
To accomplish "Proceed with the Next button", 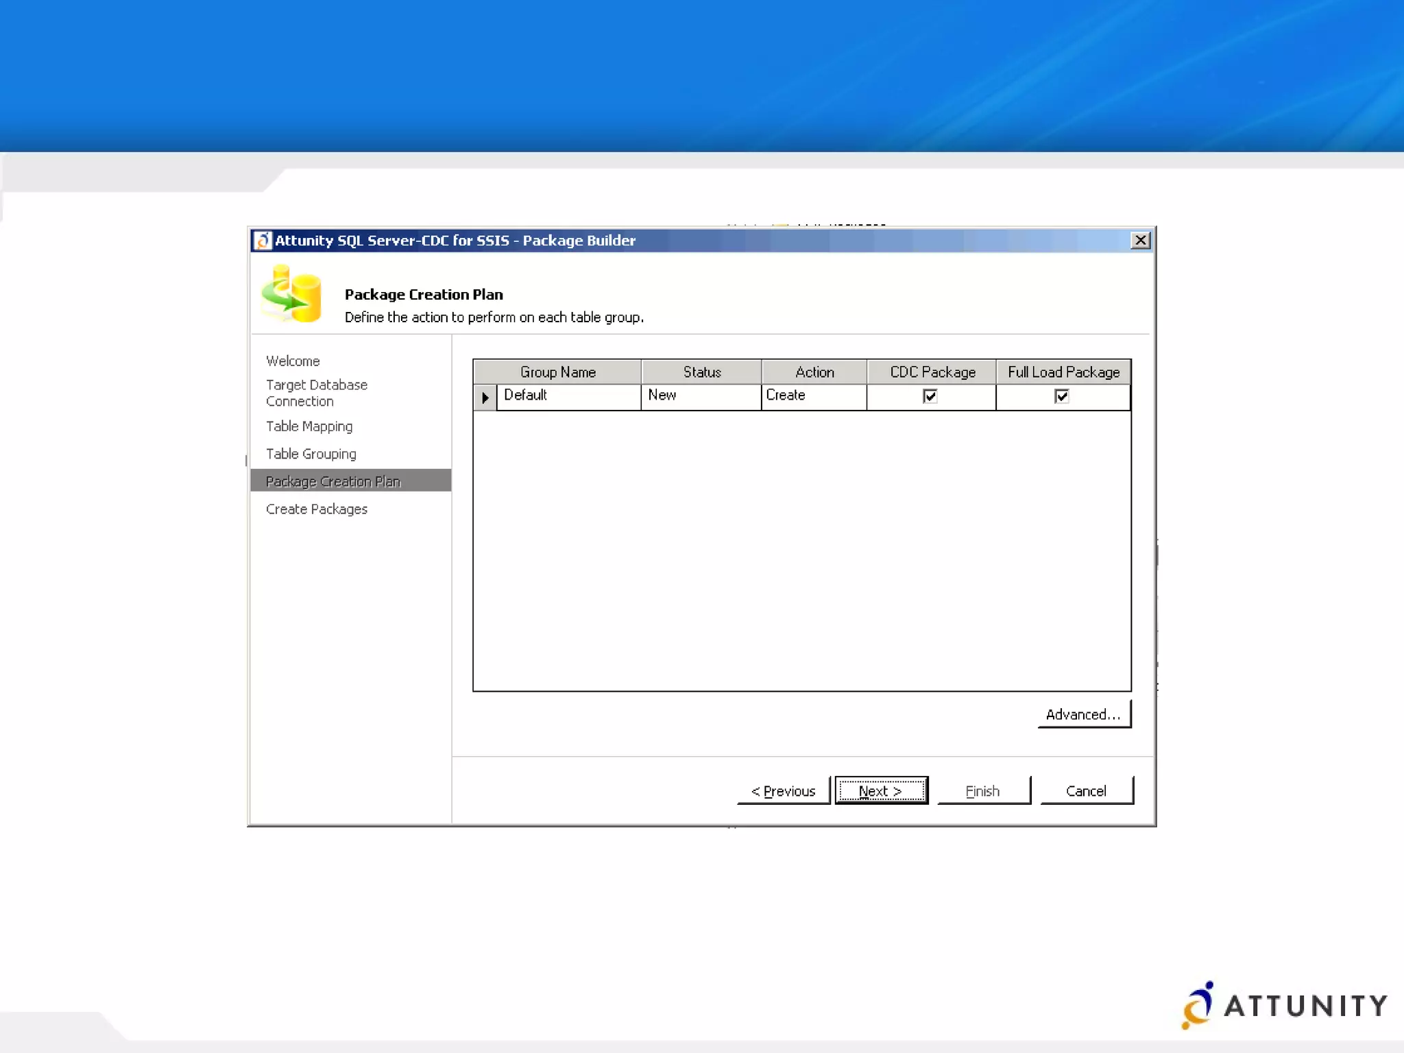I will (881, 790).
